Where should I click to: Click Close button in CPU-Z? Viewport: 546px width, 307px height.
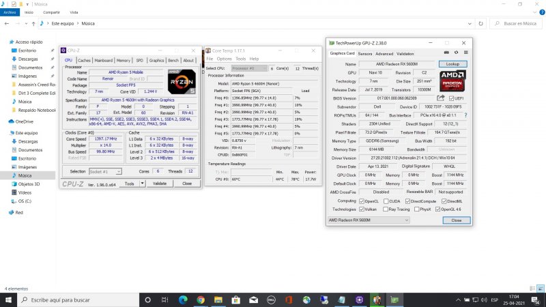pos(187,184)
